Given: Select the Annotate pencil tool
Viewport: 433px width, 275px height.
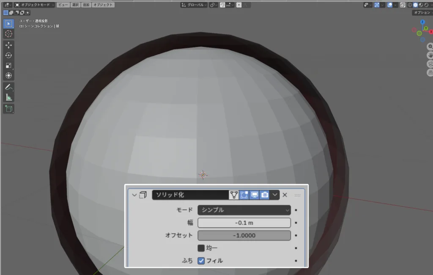Looking at the screenshot, I should point(8,87).
